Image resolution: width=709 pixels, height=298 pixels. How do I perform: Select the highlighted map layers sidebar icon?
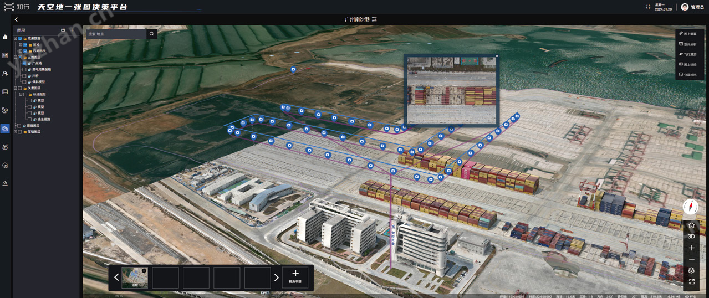[x=5, y=128]
